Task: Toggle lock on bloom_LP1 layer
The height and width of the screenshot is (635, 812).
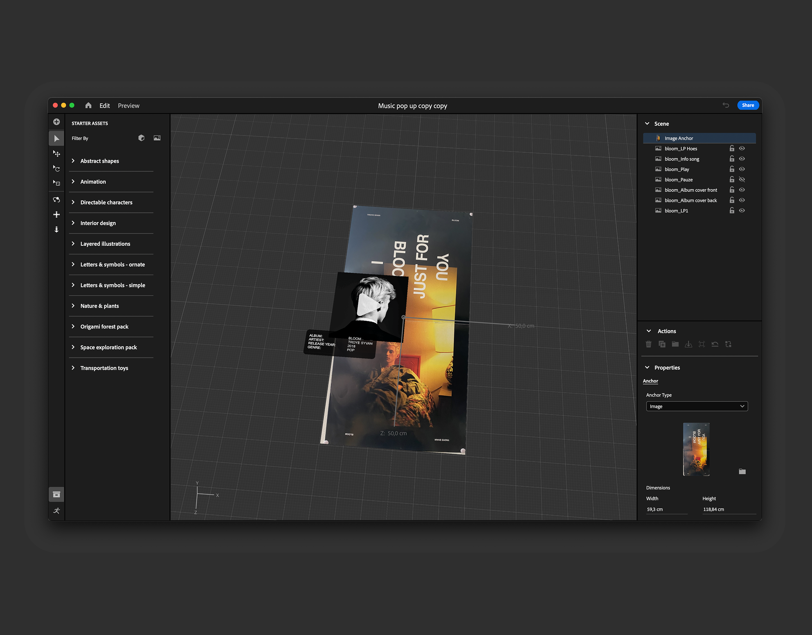Action: (x=732, y=210)
